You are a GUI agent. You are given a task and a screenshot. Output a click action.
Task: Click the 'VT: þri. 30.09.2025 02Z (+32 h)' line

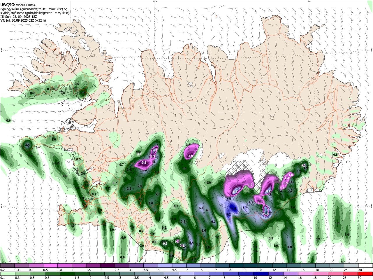[23, 20]
